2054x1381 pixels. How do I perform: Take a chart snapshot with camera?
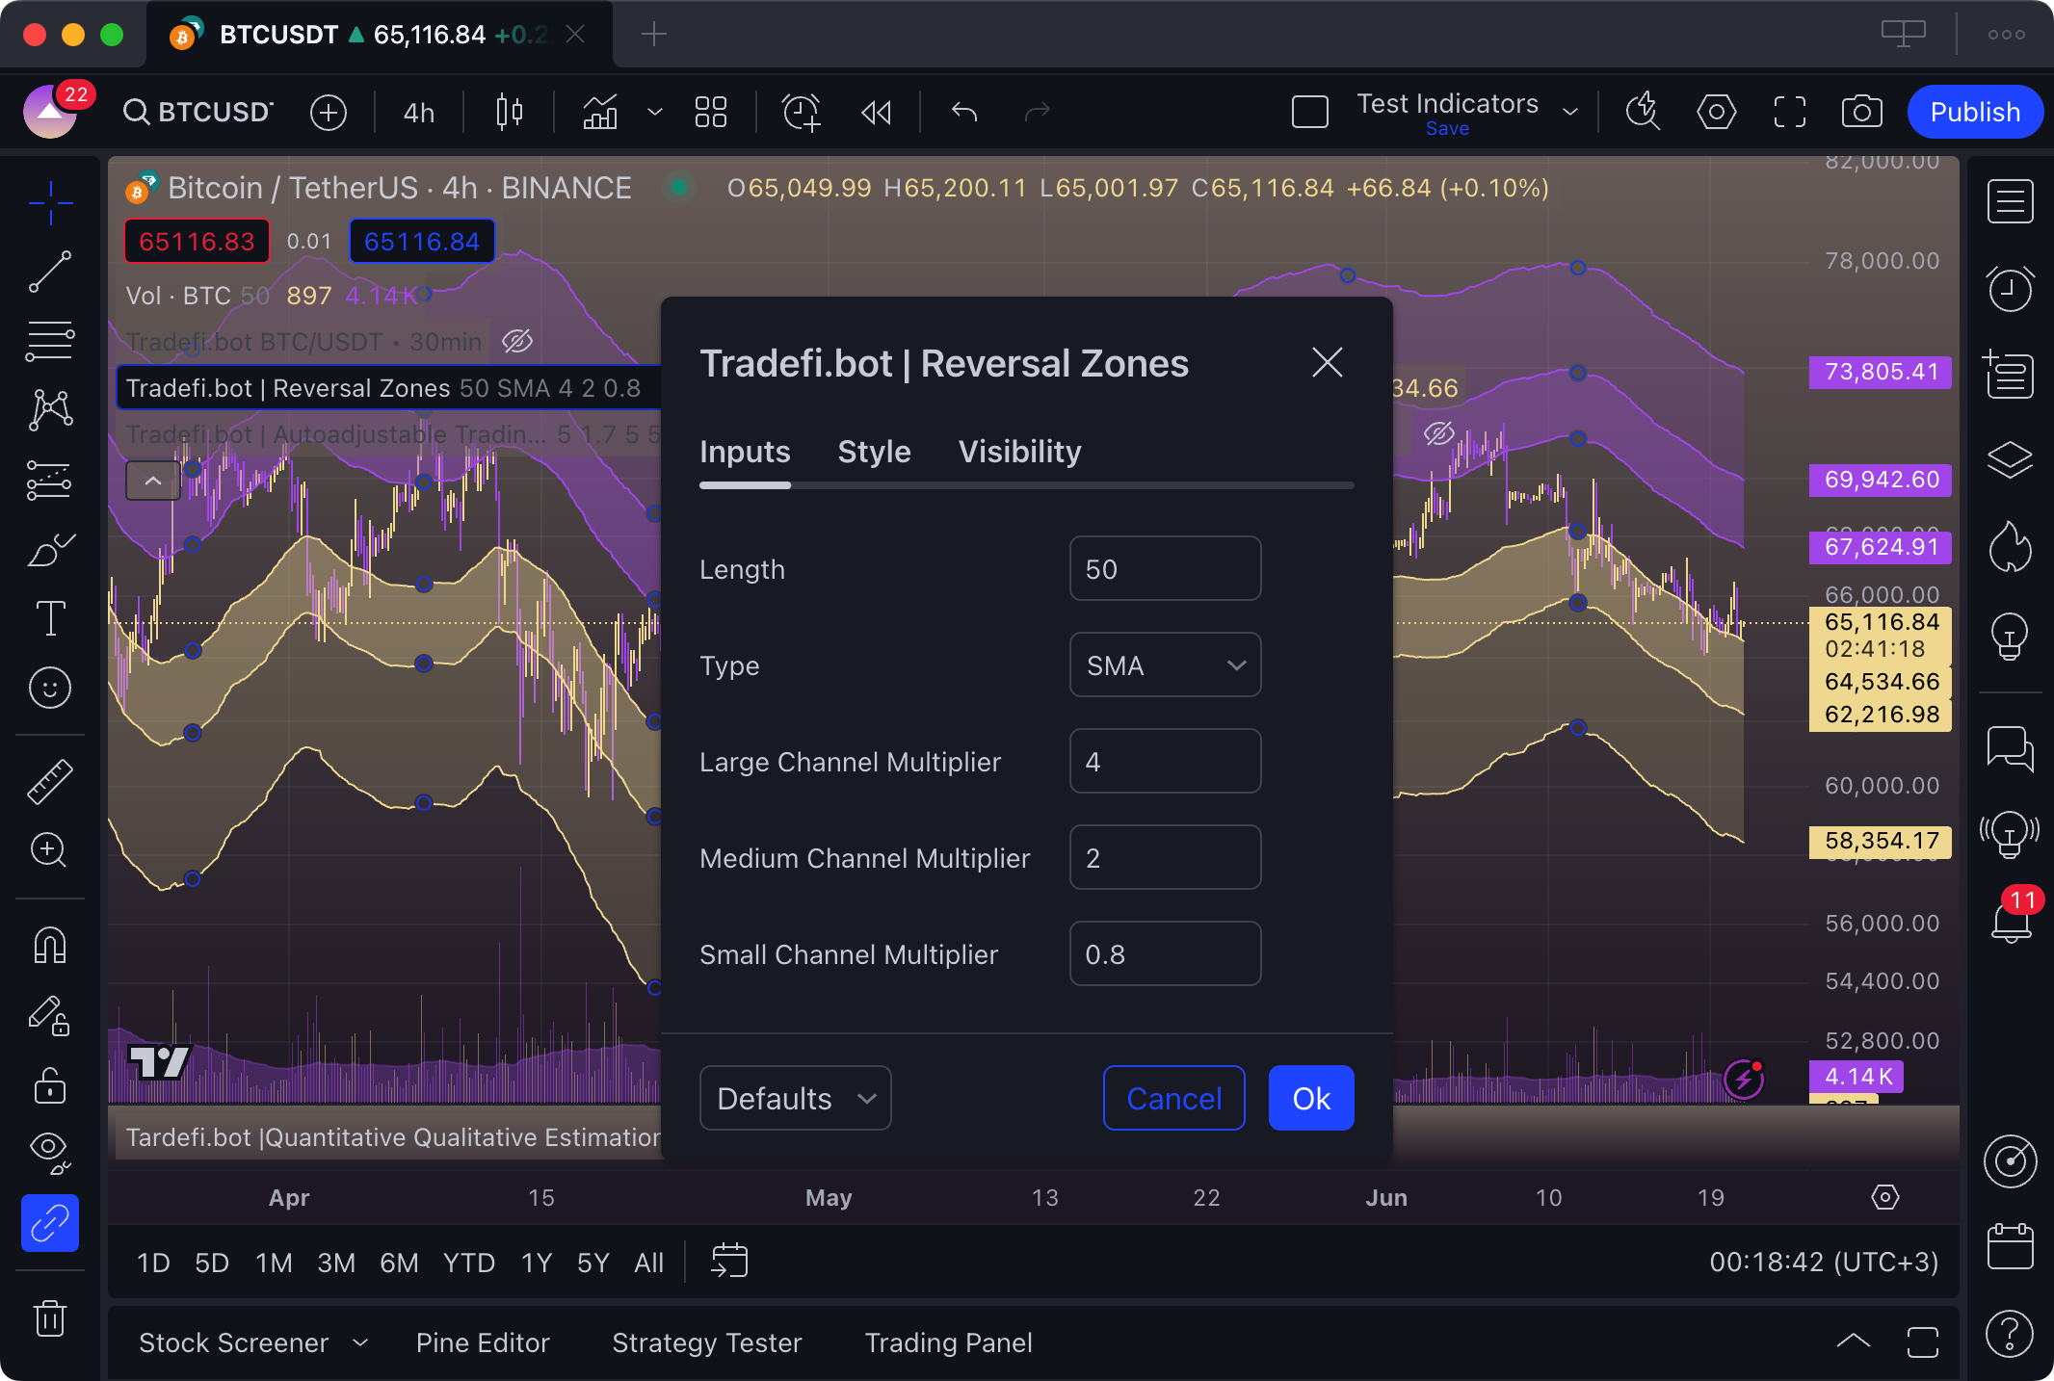pos(1861,113)
